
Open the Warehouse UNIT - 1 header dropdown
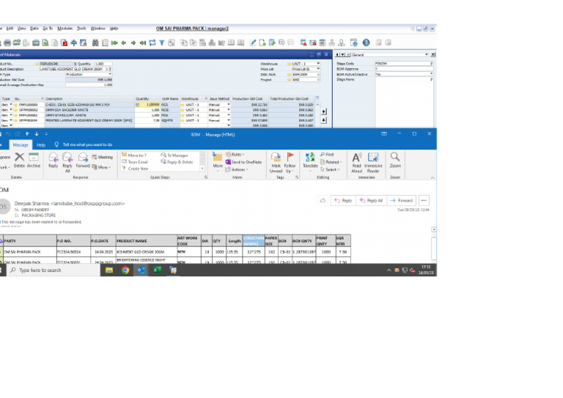pyautogui.click(x=318, y=64)
